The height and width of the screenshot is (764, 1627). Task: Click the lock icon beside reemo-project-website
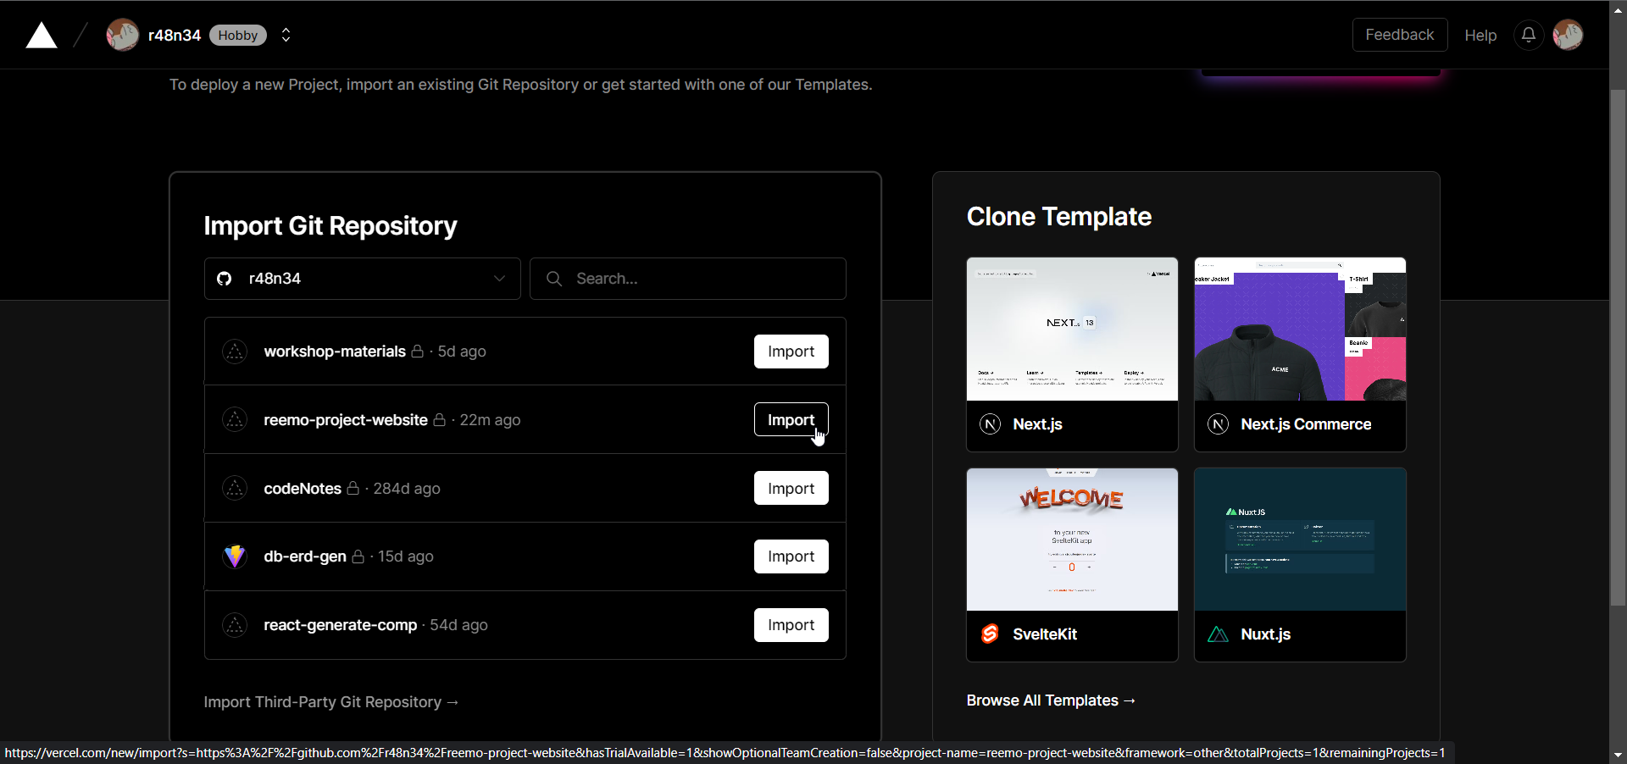(x=440, y=419)
